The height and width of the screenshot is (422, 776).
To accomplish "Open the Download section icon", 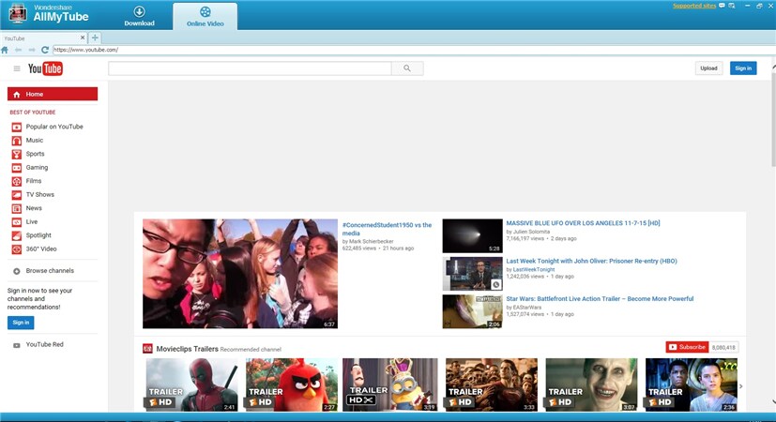I will tap(140, 11).
